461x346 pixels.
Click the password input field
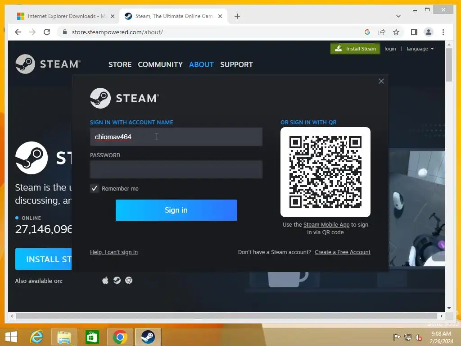coord(176,169)
